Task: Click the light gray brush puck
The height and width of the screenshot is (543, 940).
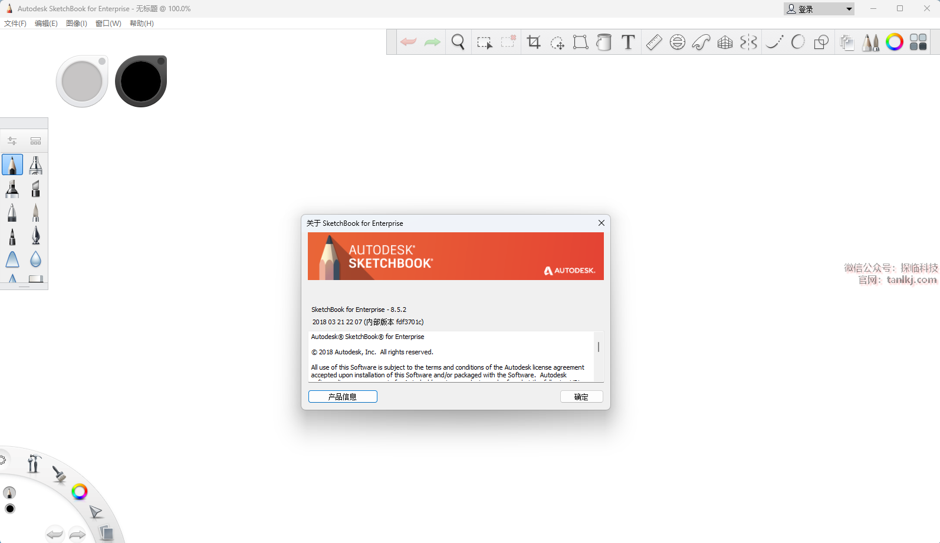Action: coord(82,81)
